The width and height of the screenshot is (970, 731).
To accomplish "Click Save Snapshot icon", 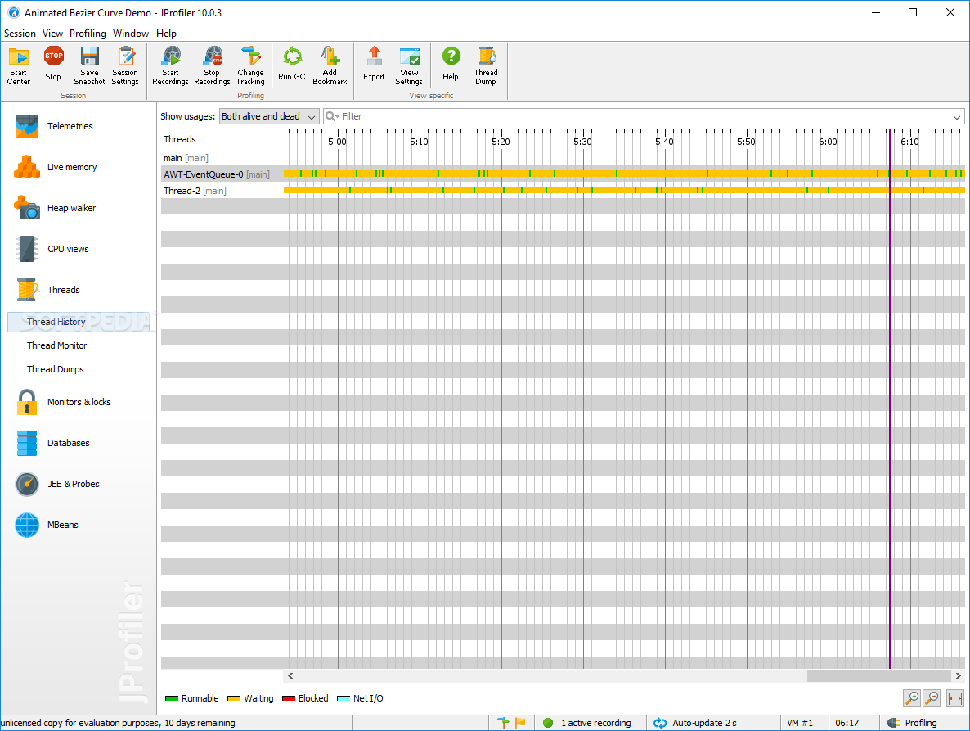I will click(x=90, y=66).
